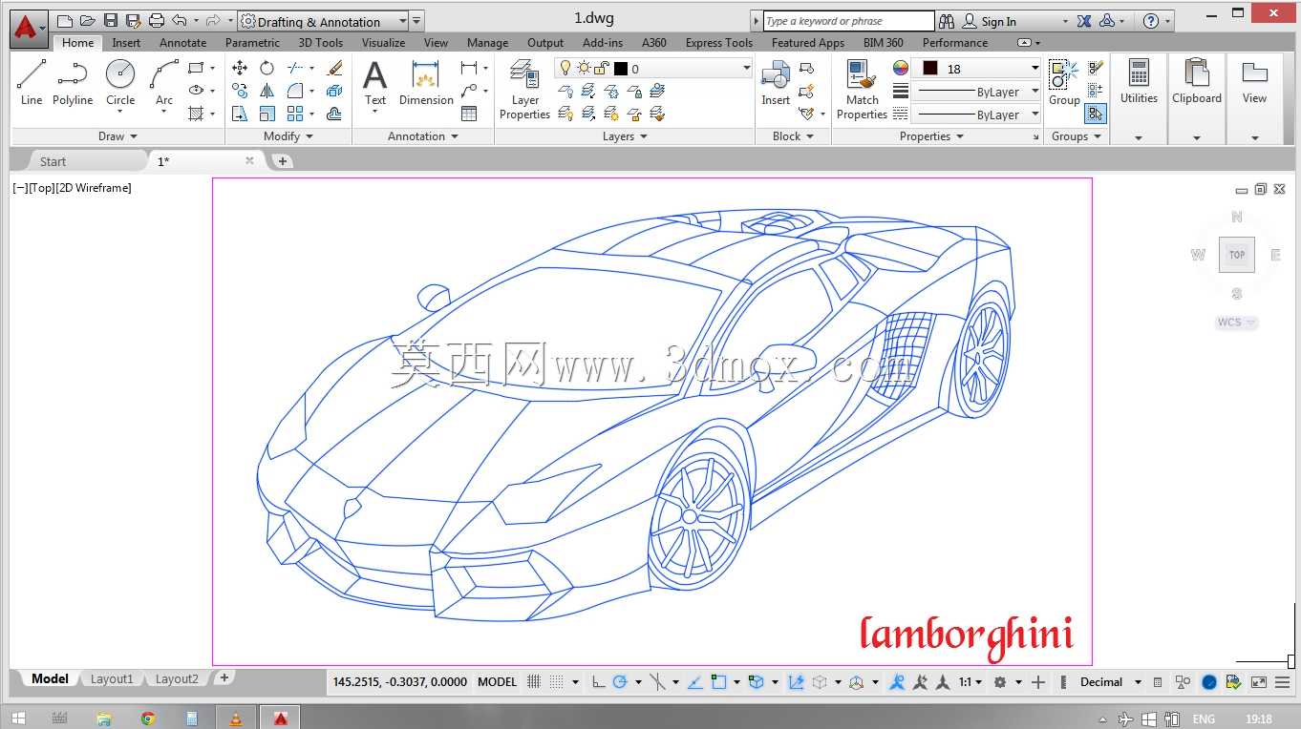
Task: Click the MODEL space button in status bar
Action: [497, 681]
